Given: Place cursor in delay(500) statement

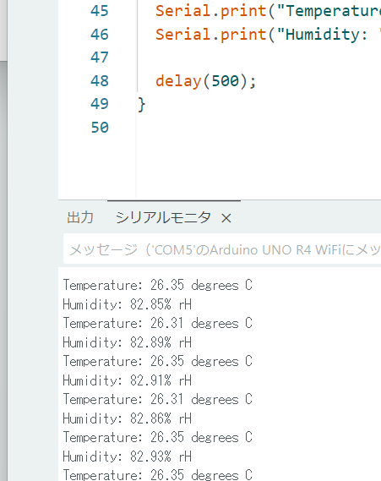Looking at the screenshot, I should [205, 81].
